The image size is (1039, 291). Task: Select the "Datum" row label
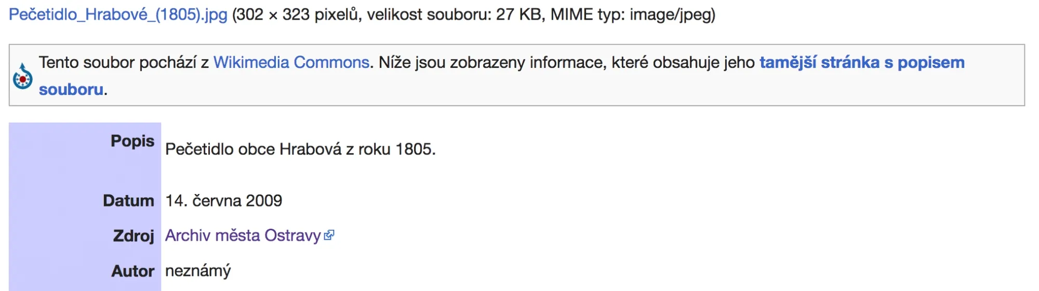pyautogui.click(x=128, y=201)
